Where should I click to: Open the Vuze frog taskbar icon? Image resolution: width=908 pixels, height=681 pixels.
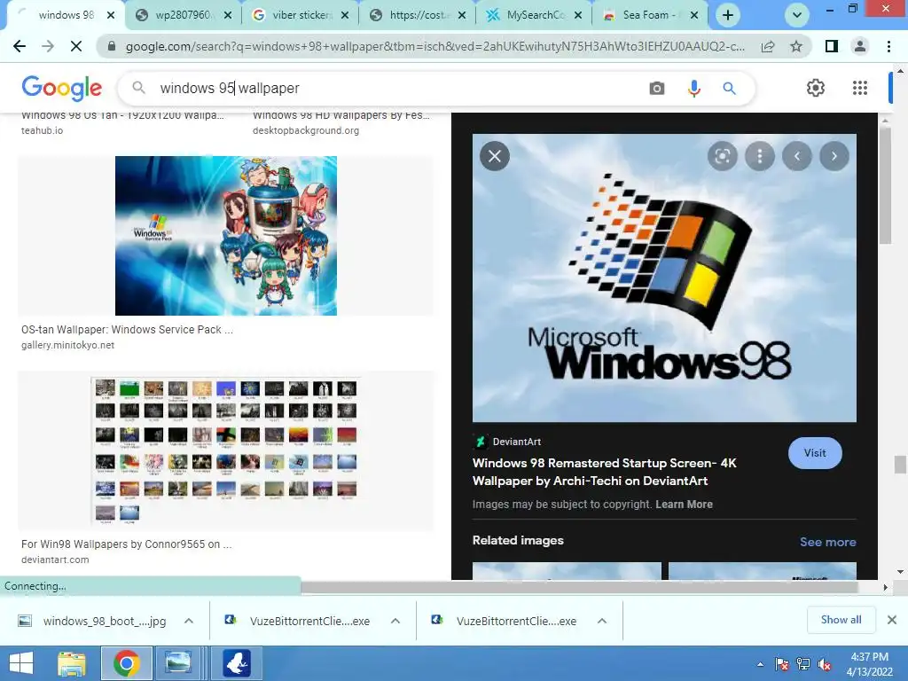click(237, 663)
